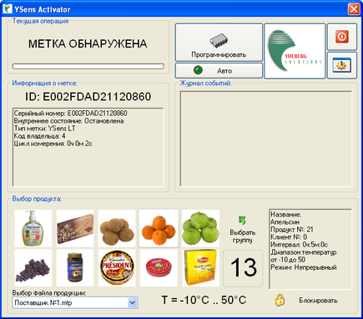Click the green arrow Выбрать группу icon
363x319 pixels.
243,220
